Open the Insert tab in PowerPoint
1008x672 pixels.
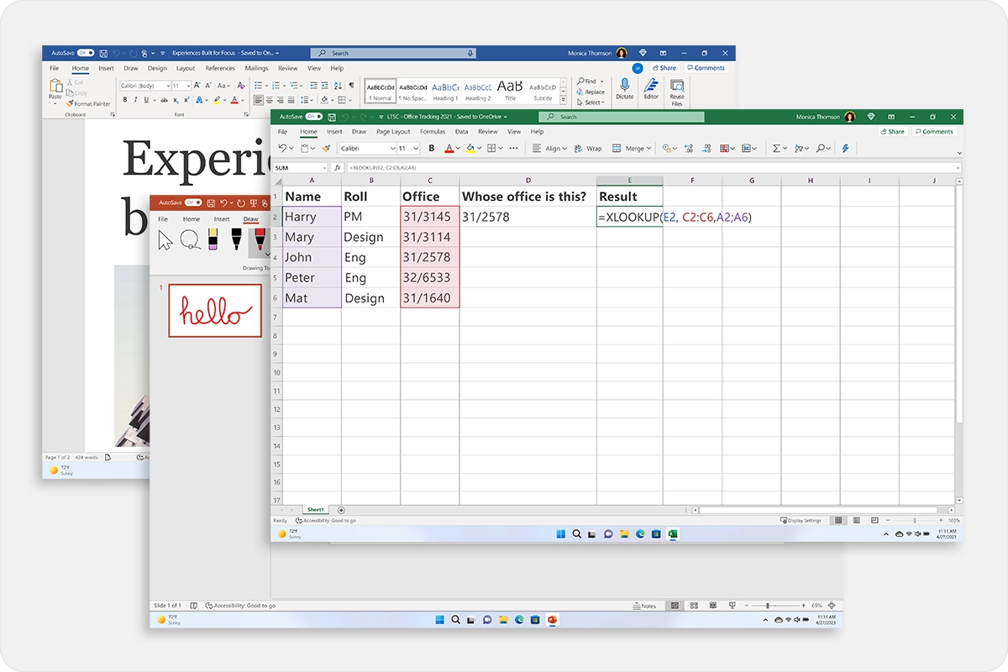pyautogui.click(x=222, y=219)
